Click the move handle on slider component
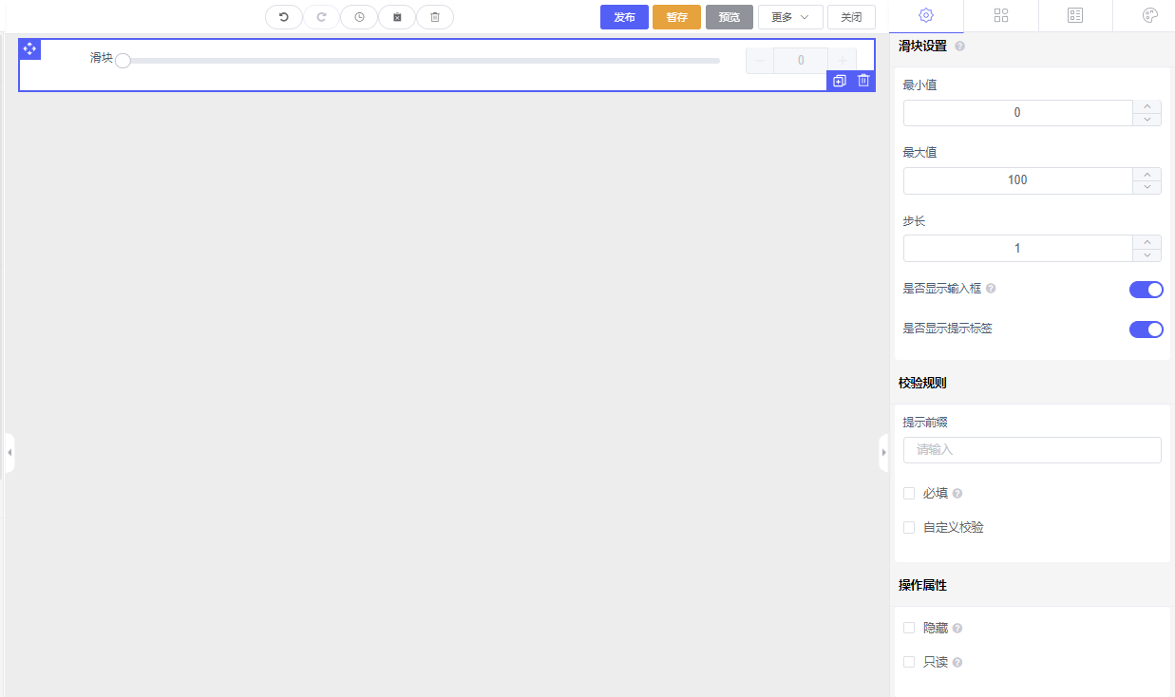 [29, 48]
